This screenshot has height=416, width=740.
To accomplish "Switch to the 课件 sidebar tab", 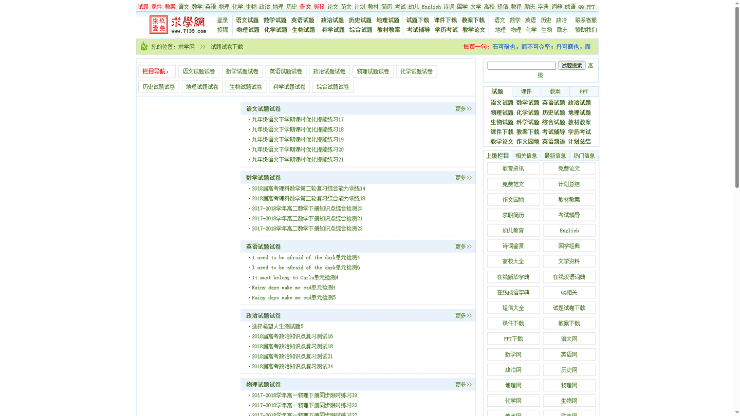I will coord(526,91).
